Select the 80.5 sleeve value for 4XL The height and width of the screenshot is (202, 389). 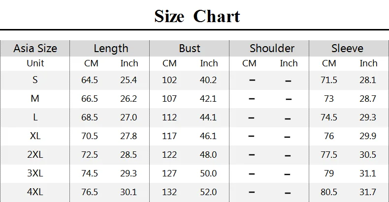pyautogui.click(x=328, y=192)
